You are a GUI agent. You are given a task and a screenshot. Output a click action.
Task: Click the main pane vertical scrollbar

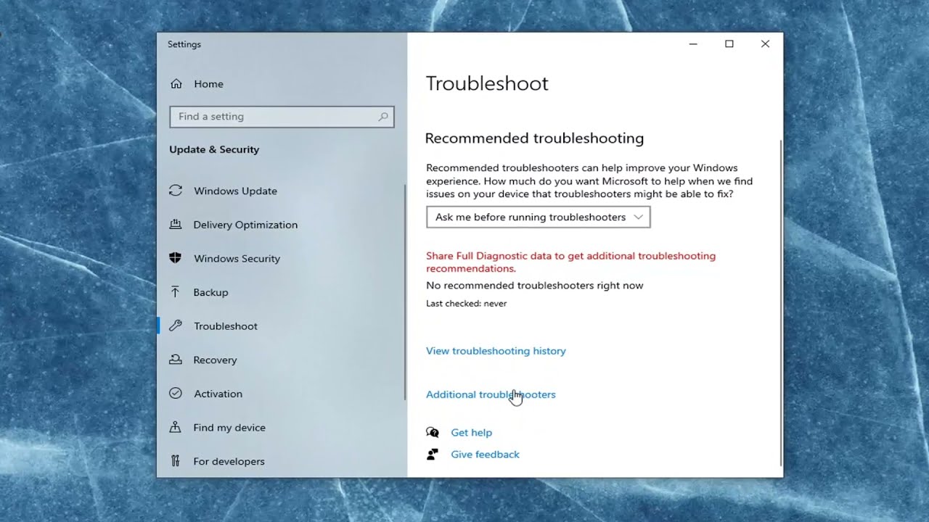tap(781, 303)
